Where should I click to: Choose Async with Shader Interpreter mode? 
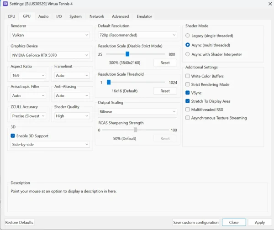coord(188,54)
